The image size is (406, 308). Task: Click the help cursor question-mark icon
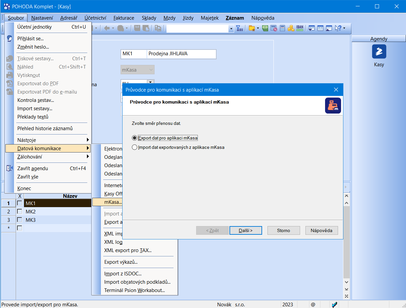point(338,28)
